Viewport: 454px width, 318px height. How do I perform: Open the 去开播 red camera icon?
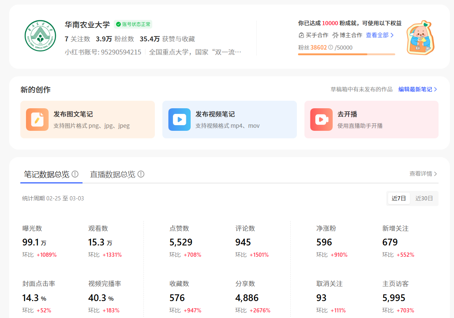click(321, 120)
